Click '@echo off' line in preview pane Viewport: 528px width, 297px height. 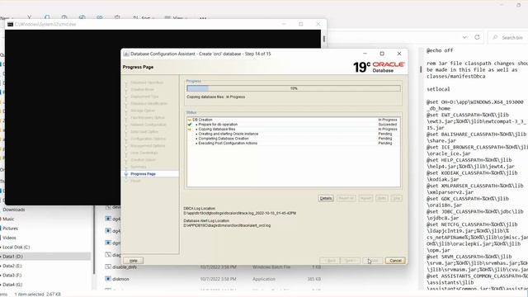click(x=440, y=50)
